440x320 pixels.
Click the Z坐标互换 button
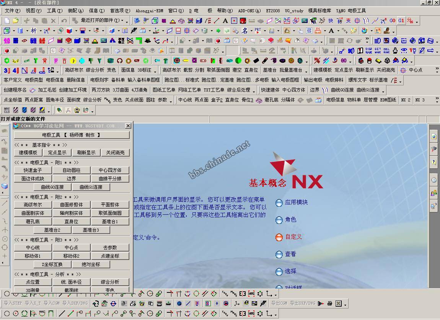52,264
